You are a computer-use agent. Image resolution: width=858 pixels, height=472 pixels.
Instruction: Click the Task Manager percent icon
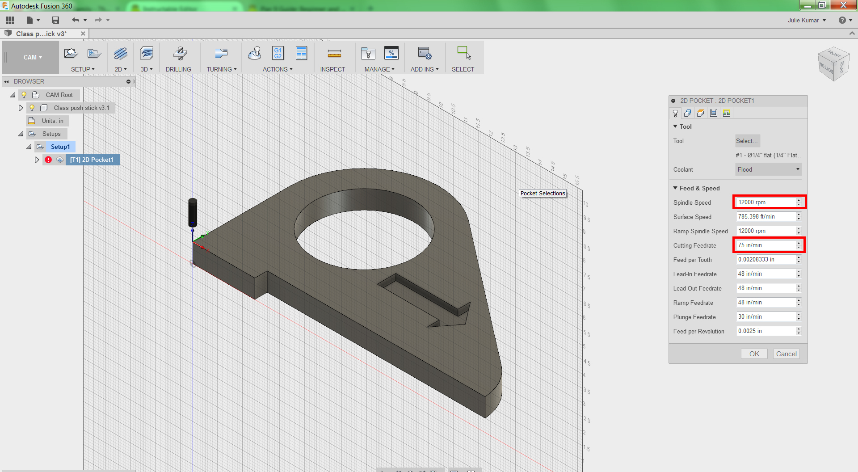click(391, 53)
